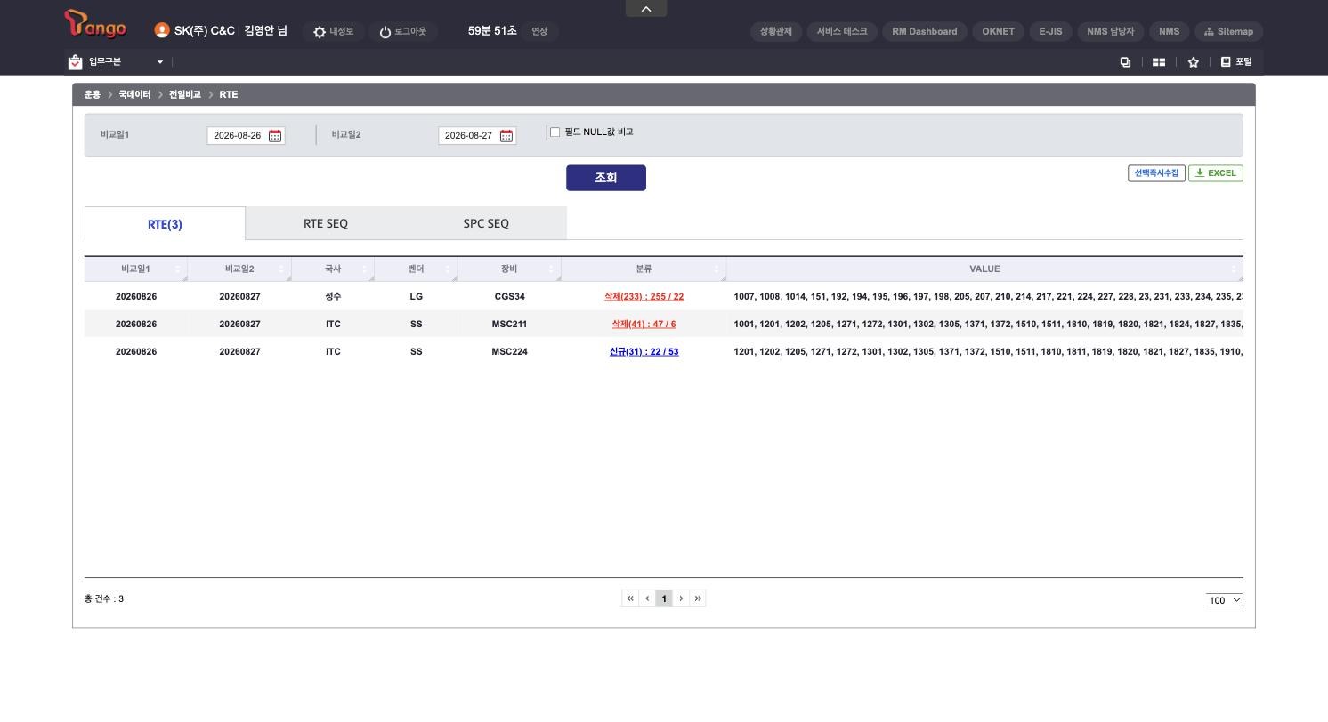The width and height of the screenshot is (1328, 722).
Task: Open rows-per-page 100 dropdown
Action: click(1225, 600)
